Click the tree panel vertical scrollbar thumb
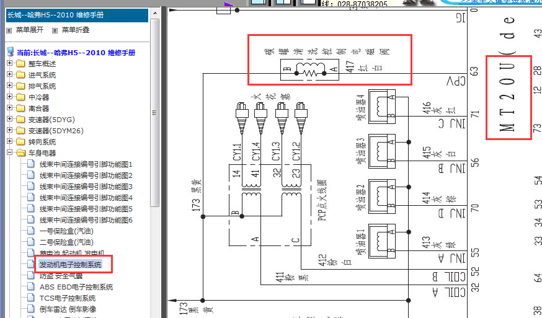This screenshot has height=318, width=542. (x=155, y=113)
